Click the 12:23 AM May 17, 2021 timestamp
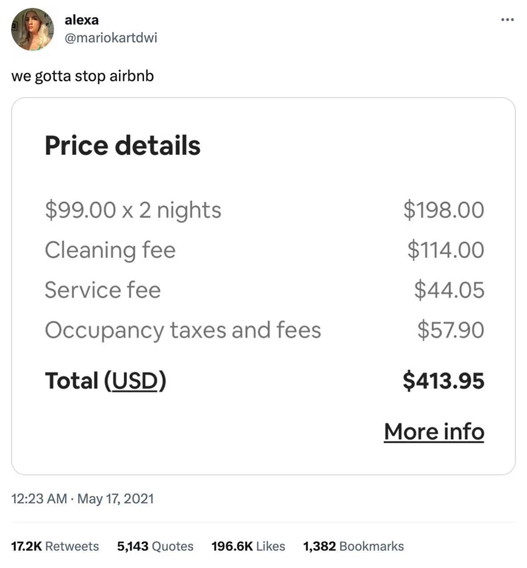Screen dimensions: 527x568 pyautogui.click(x=82, y=499)
